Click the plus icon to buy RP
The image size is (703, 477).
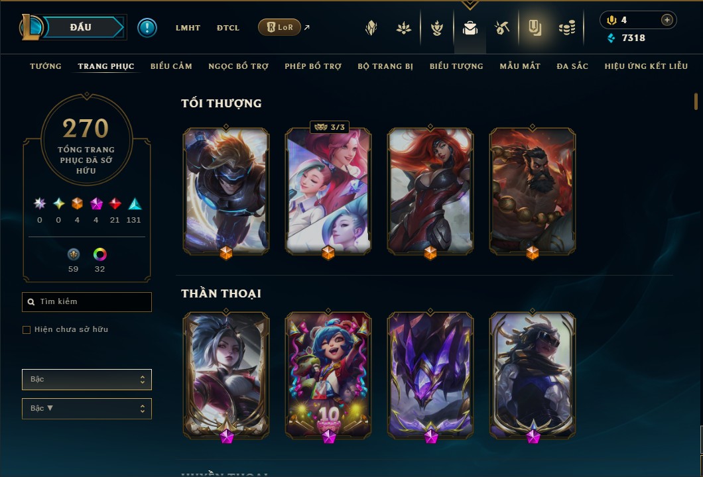[667, 20]
